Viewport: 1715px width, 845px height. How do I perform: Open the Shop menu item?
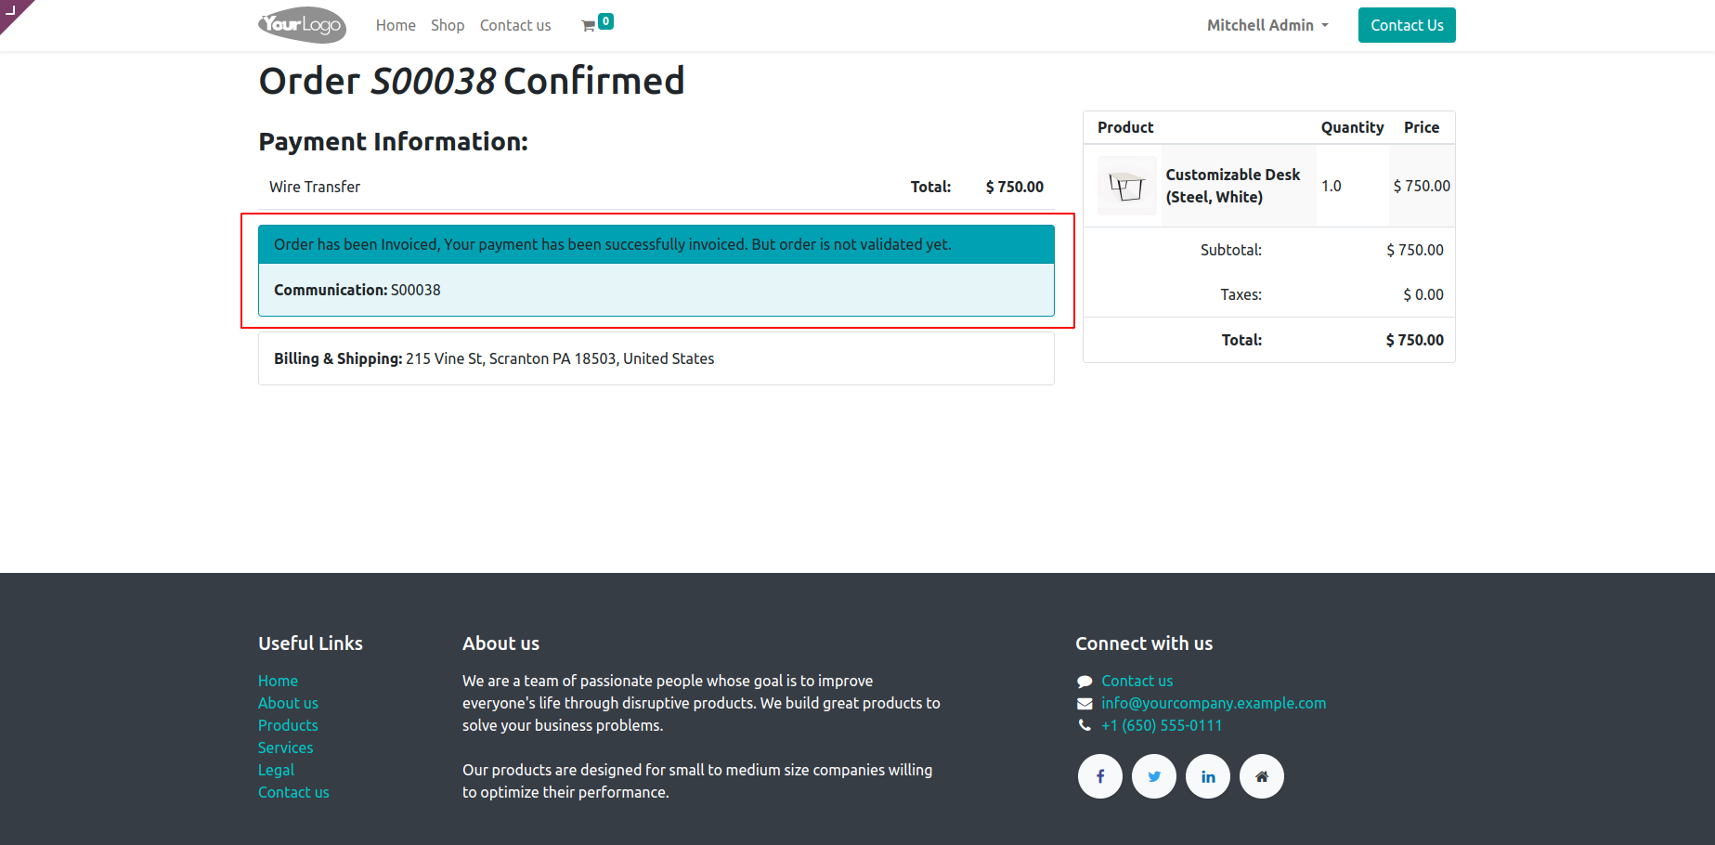448,25
